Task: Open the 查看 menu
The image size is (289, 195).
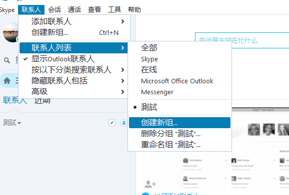Action: tap(94, 10)
